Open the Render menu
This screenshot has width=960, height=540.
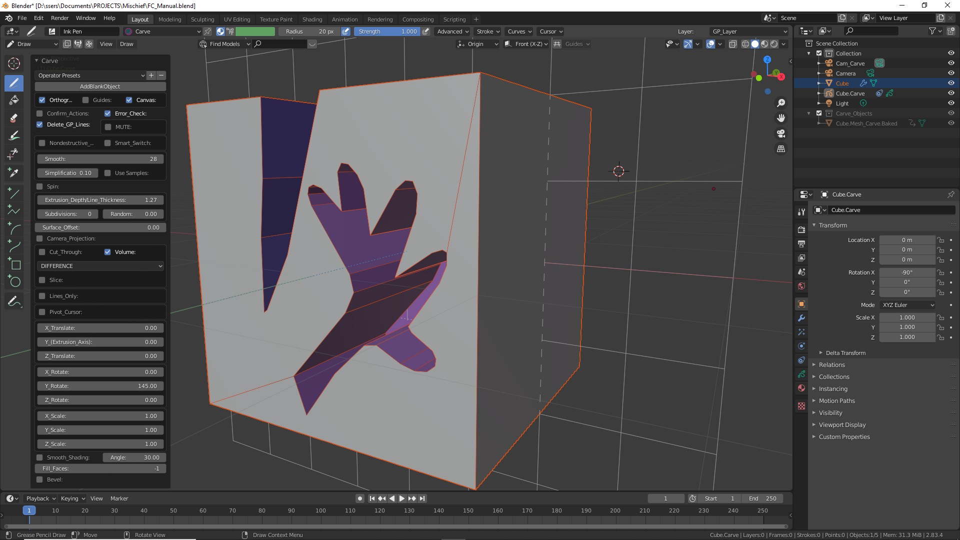(x=59, y=18)
